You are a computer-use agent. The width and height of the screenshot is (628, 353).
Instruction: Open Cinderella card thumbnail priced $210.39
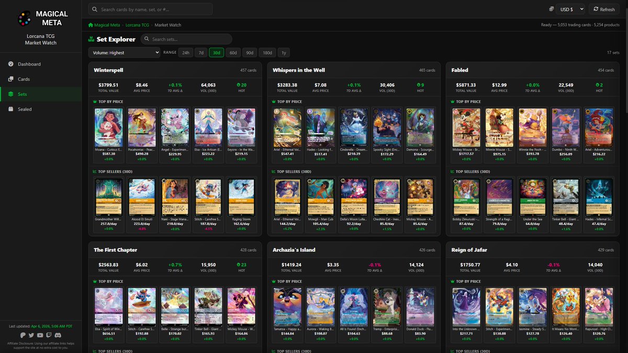[x=353, y=127]
